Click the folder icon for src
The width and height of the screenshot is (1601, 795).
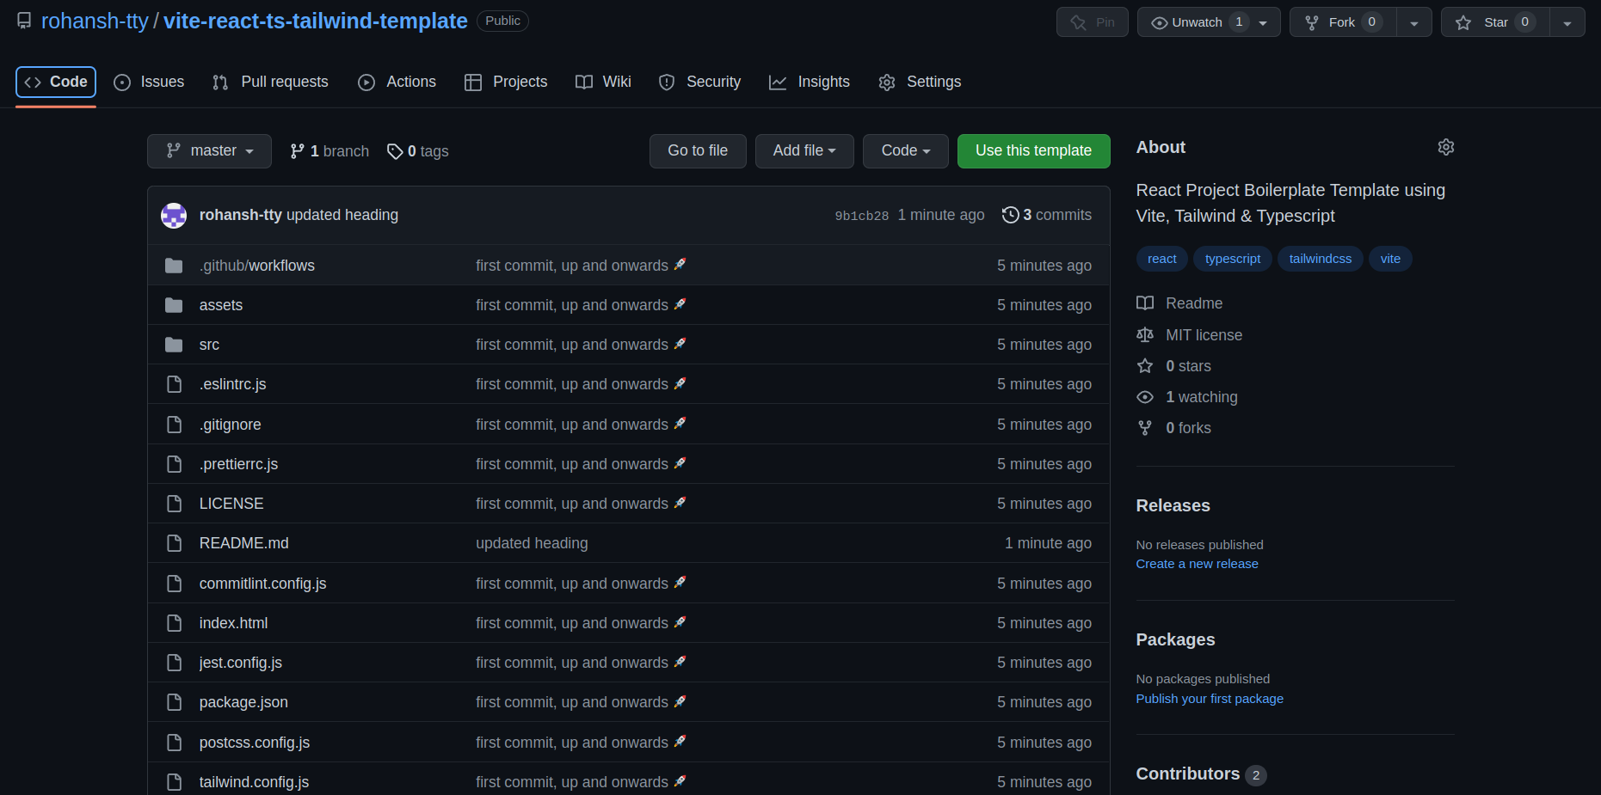(x=174, y=345)
